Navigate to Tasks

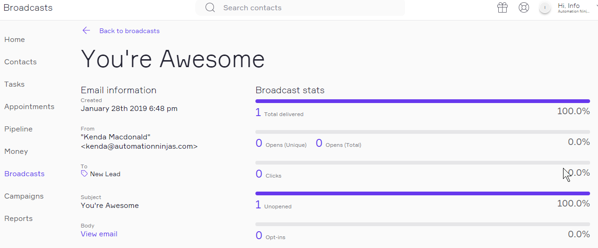[14, 84]
